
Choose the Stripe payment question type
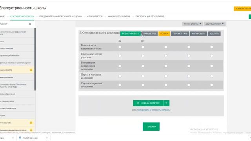pyautogui.click(x=17, y=123)
